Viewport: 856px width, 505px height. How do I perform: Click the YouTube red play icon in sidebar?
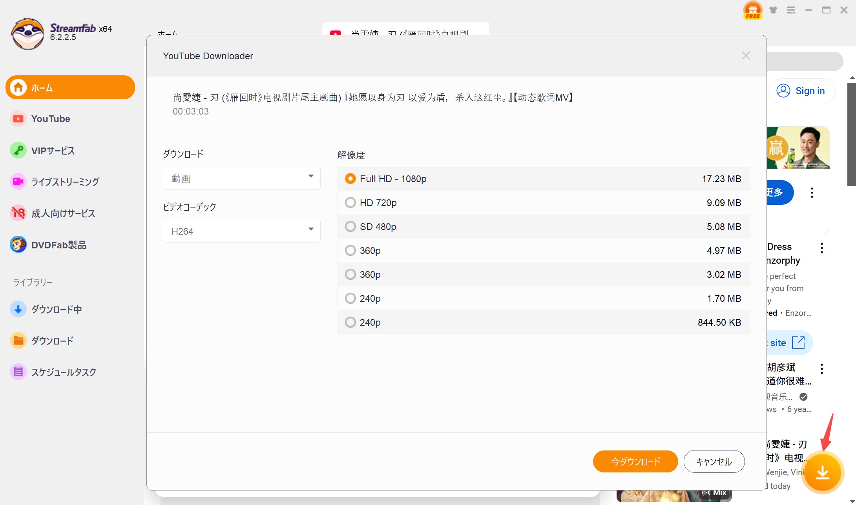click(x=18, y=119)
